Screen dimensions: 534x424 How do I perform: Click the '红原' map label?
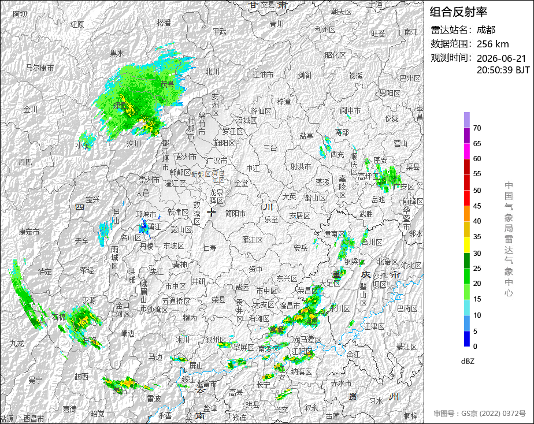coord(77,24)
